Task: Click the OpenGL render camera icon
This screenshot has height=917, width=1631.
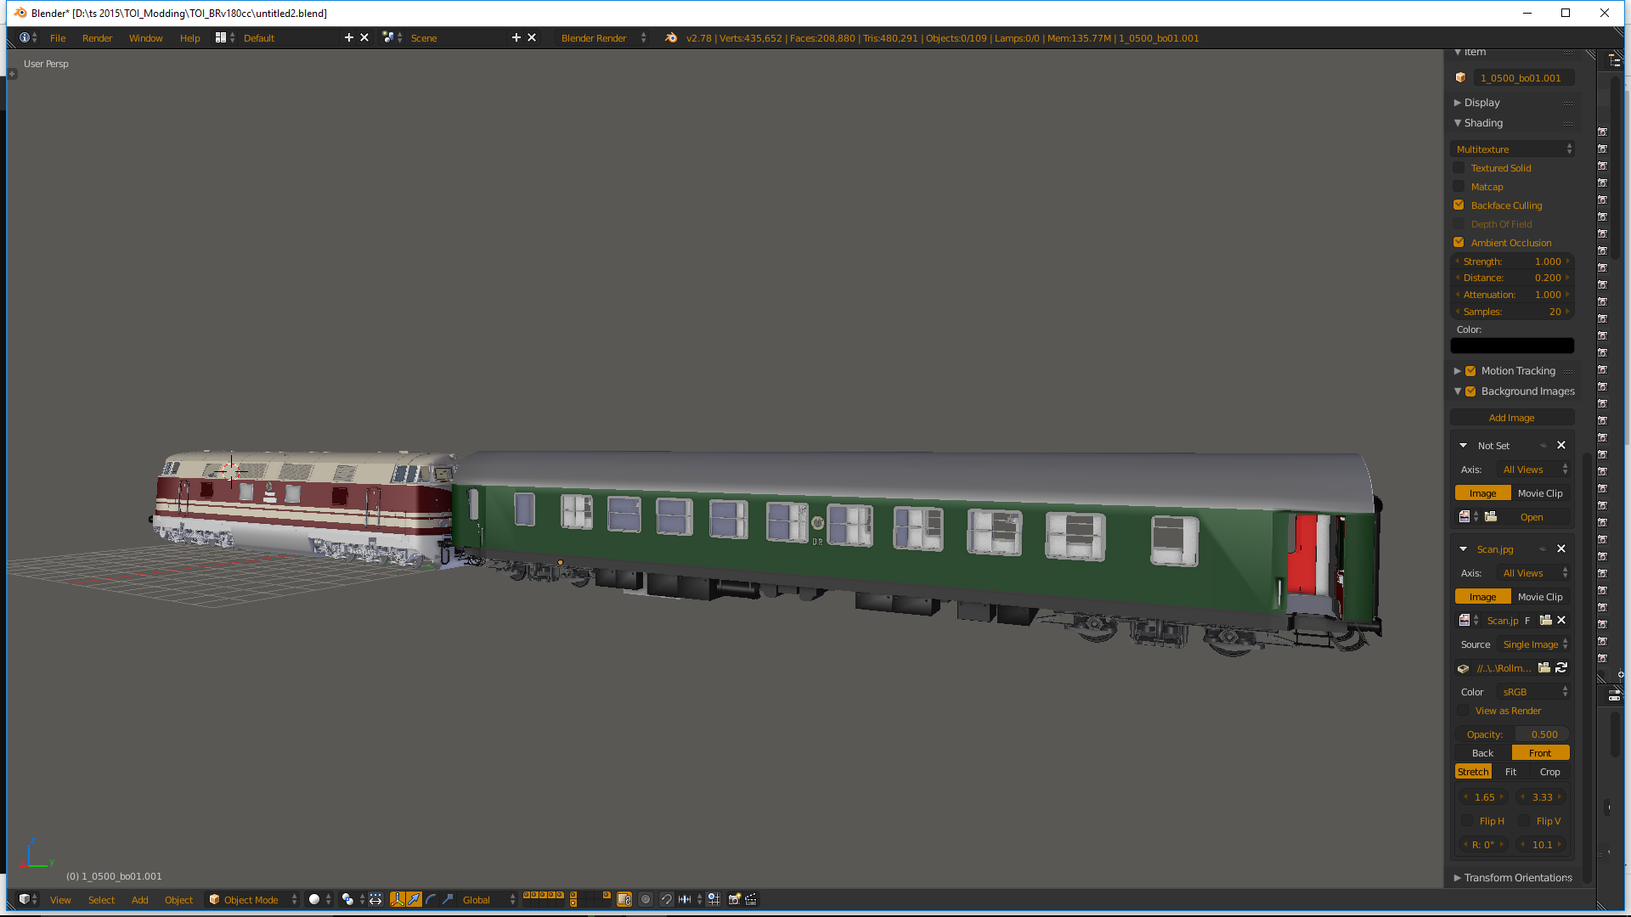Action: (x=735, y=899)
